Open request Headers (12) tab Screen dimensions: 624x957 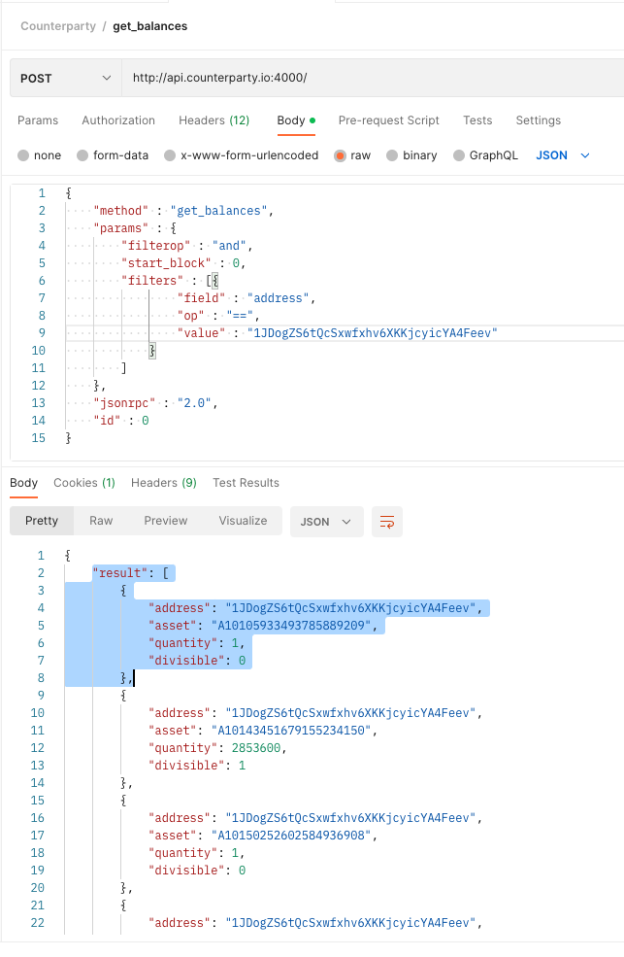coord(213,120)
